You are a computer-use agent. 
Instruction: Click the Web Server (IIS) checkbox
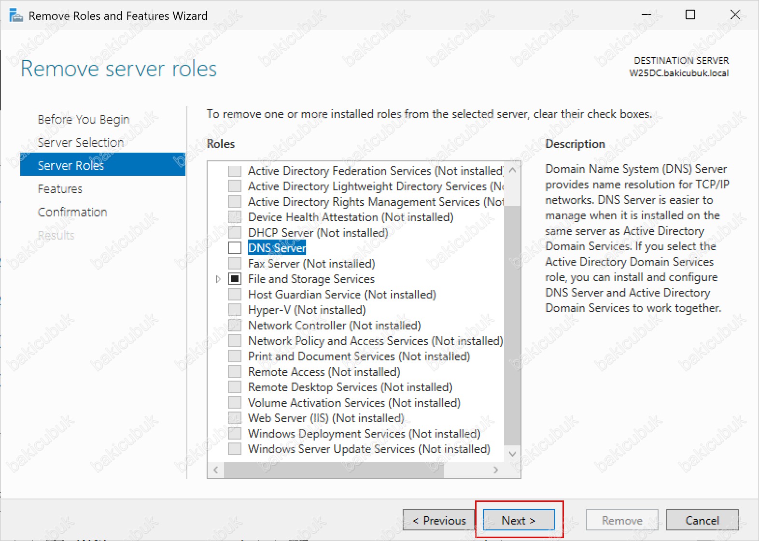coord(235,418)
